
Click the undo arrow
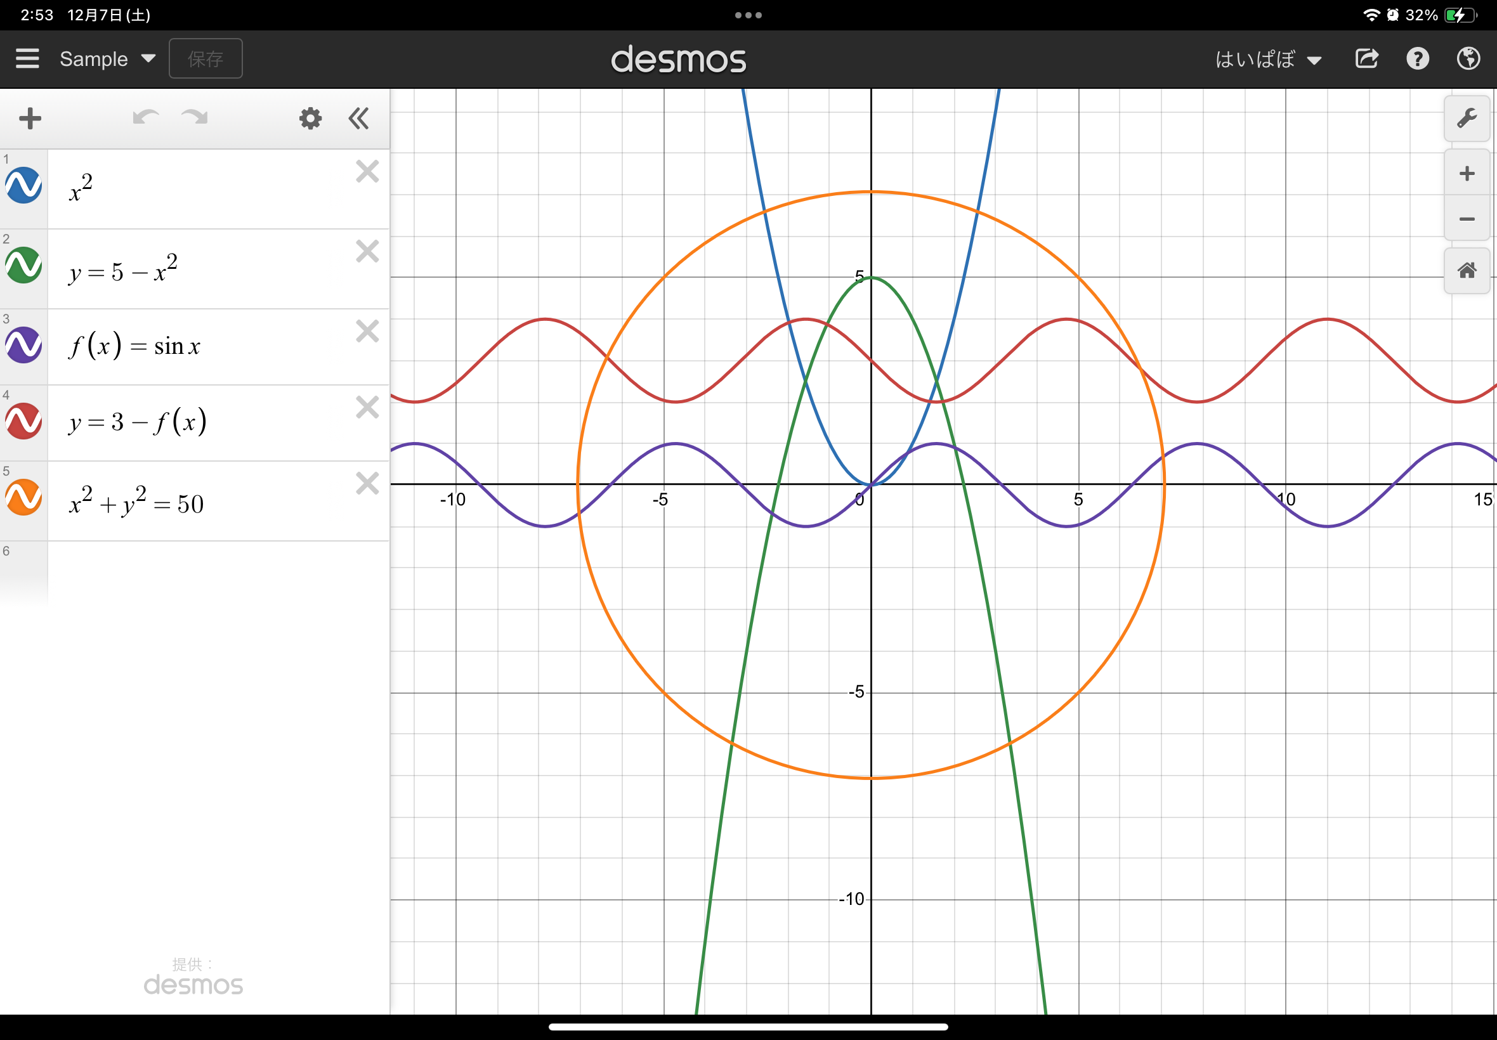tap(146, 118)
